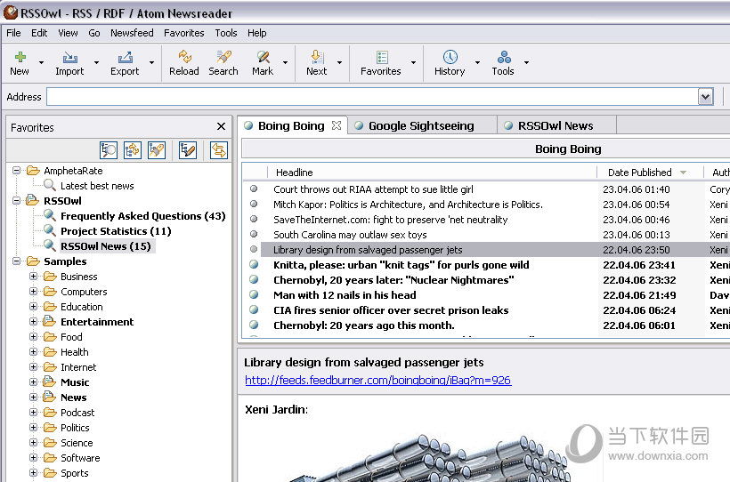
Task: Select the Latest best news feed
Action: [97, 186]
